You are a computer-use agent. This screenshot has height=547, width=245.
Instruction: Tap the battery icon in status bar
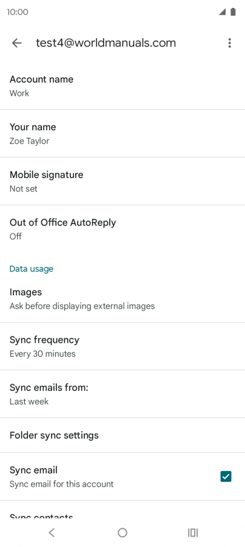click(233, 12)
